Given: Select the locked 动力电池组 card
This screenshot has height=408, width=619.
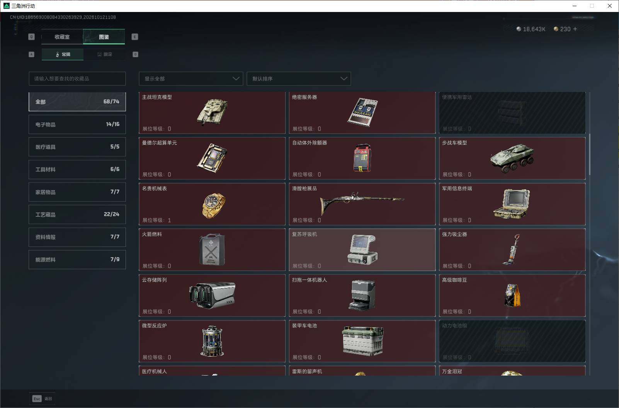Looking at the screenshot, I should (512, 341).
